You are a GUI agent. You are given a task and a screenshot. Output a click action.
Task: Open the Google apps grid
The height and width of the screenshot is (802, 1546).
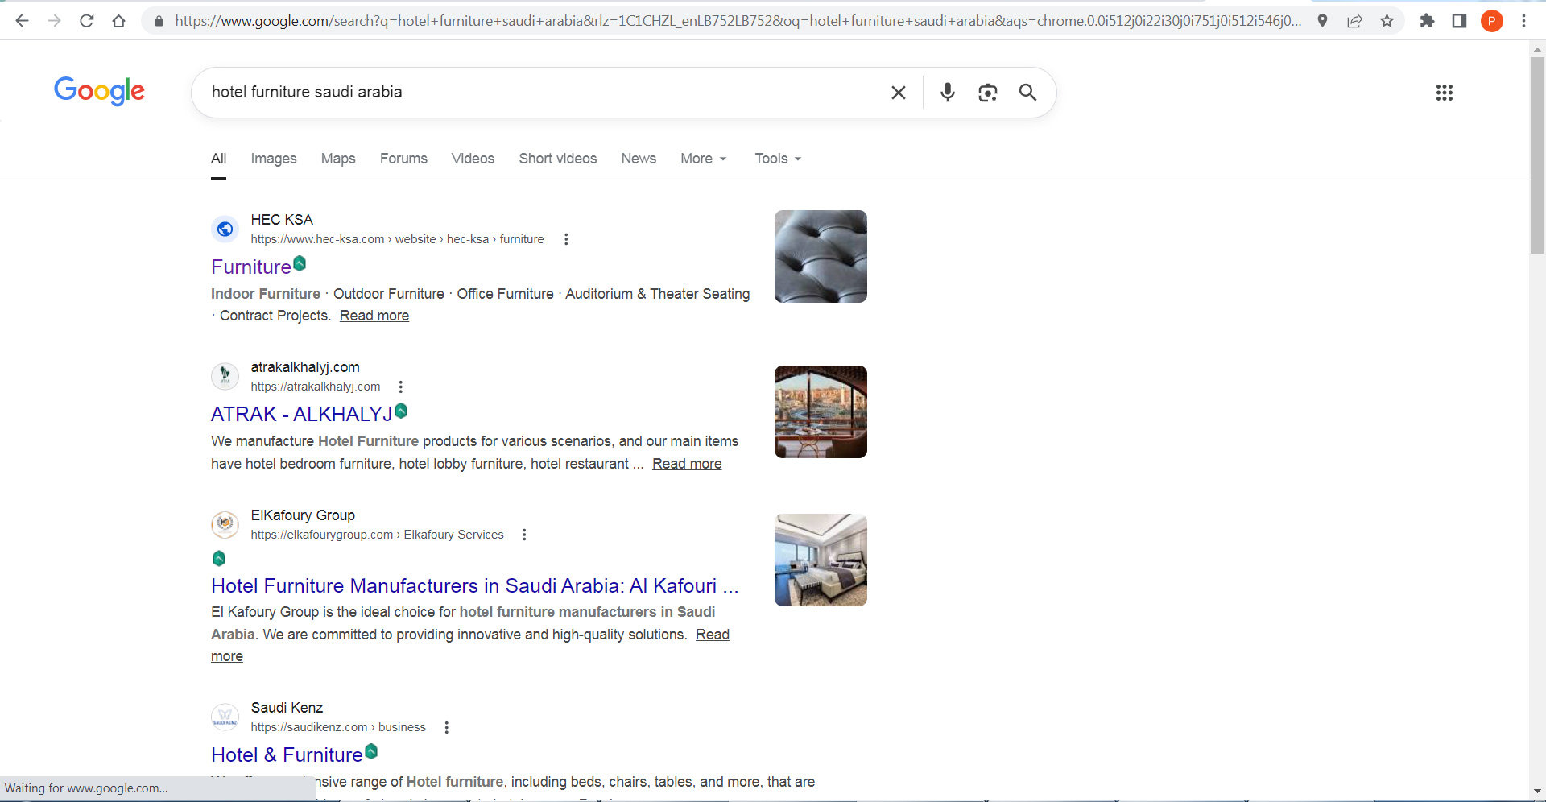(x=1445, y=93)
